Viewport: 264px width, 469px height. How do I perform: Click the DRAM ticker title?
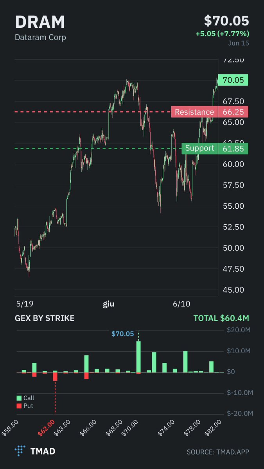[40, 22]
